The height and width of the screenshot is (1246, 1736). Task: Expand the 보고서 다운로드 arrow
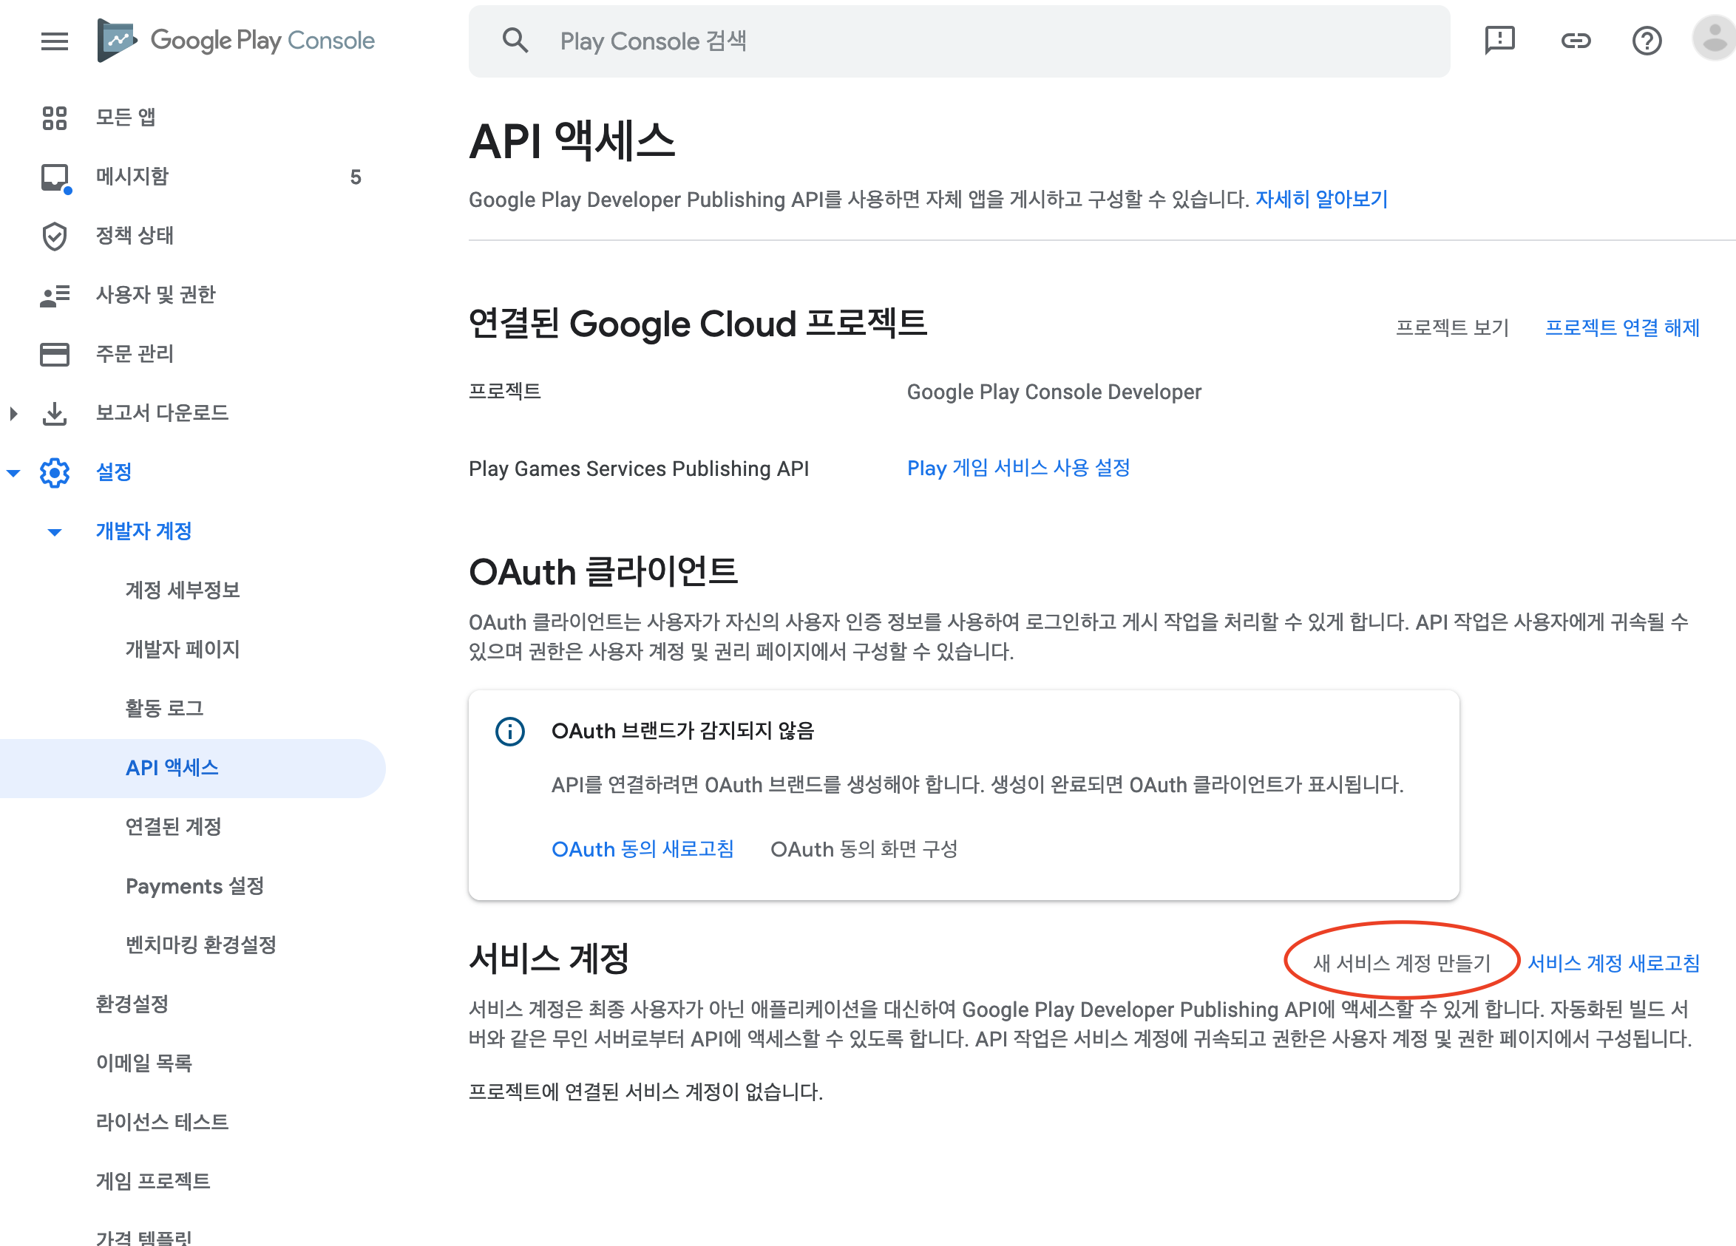13,414
